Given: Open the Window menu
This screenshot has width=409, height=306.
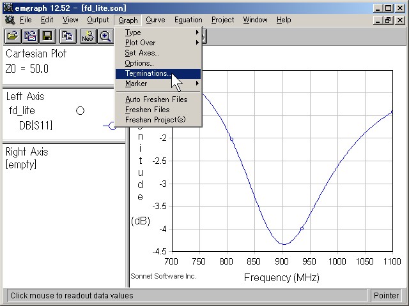Looking at the screenshot, I should tap(255, 20).
